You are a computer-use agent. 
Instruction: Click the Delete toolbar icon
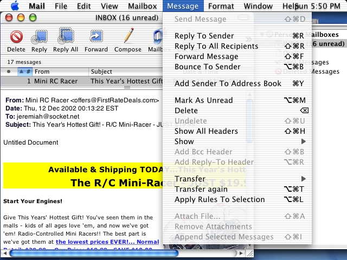coord(16,37)
